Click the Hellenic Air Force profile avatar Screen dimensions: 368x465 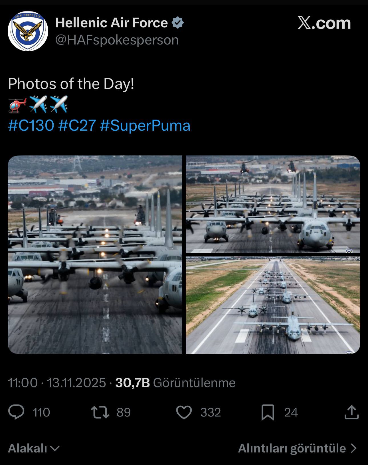click(x=28, y=31)
